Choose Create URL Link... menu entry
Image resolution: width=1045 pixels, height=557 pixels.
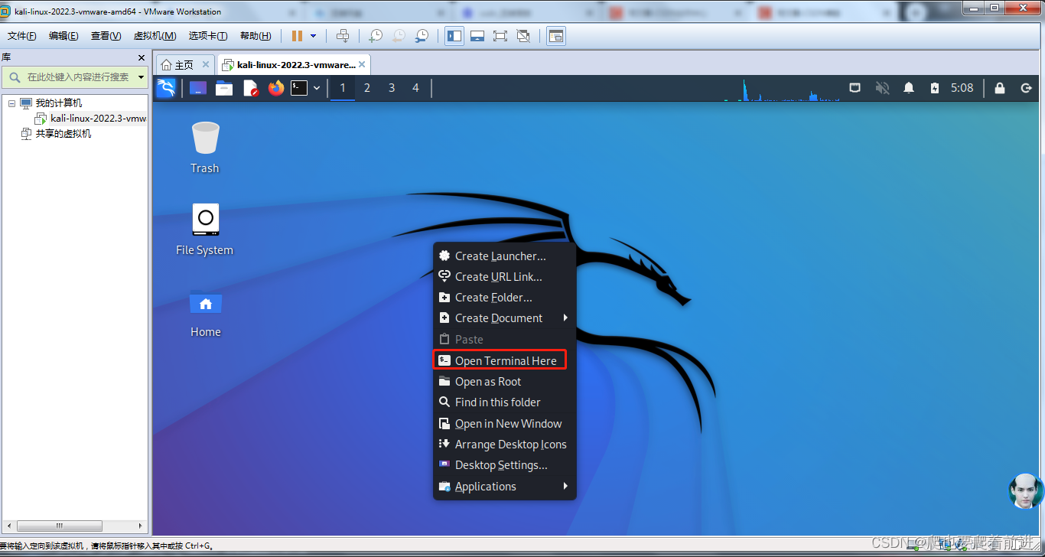[x=504, y=277]
